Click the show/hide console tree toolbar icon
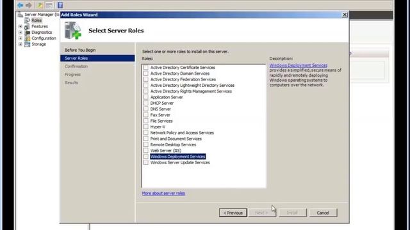The image size is (410, 230). 49,5
